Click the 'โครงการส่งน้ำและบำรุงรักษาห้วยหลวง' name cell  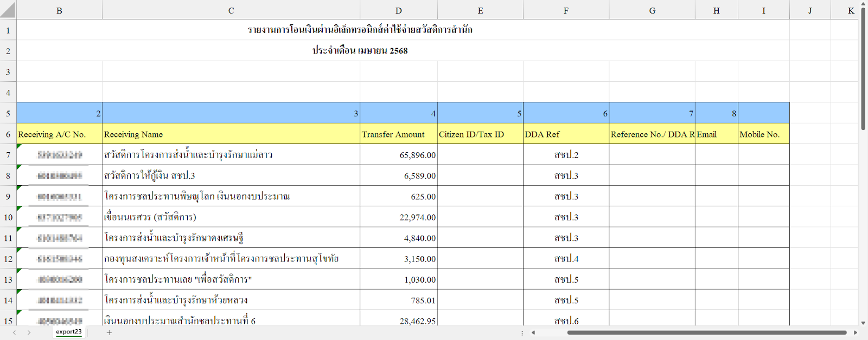(231, 300)
